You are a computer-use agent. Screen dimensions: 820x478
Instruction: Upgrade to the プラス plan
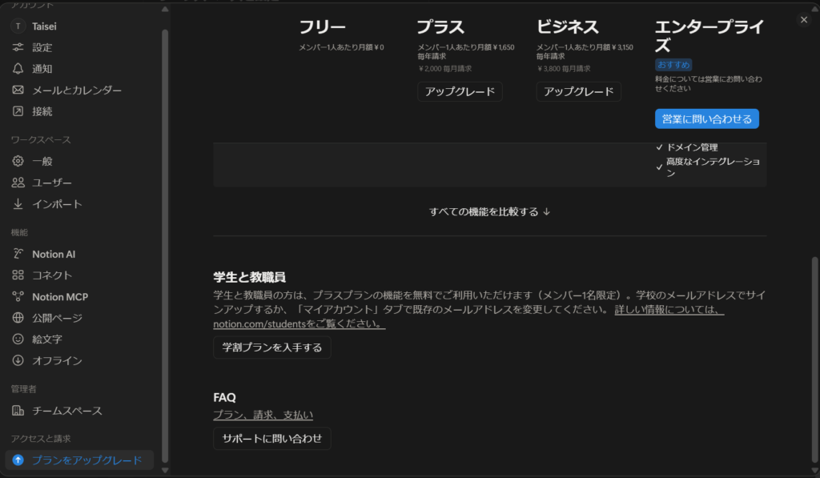tap(460, 91)
